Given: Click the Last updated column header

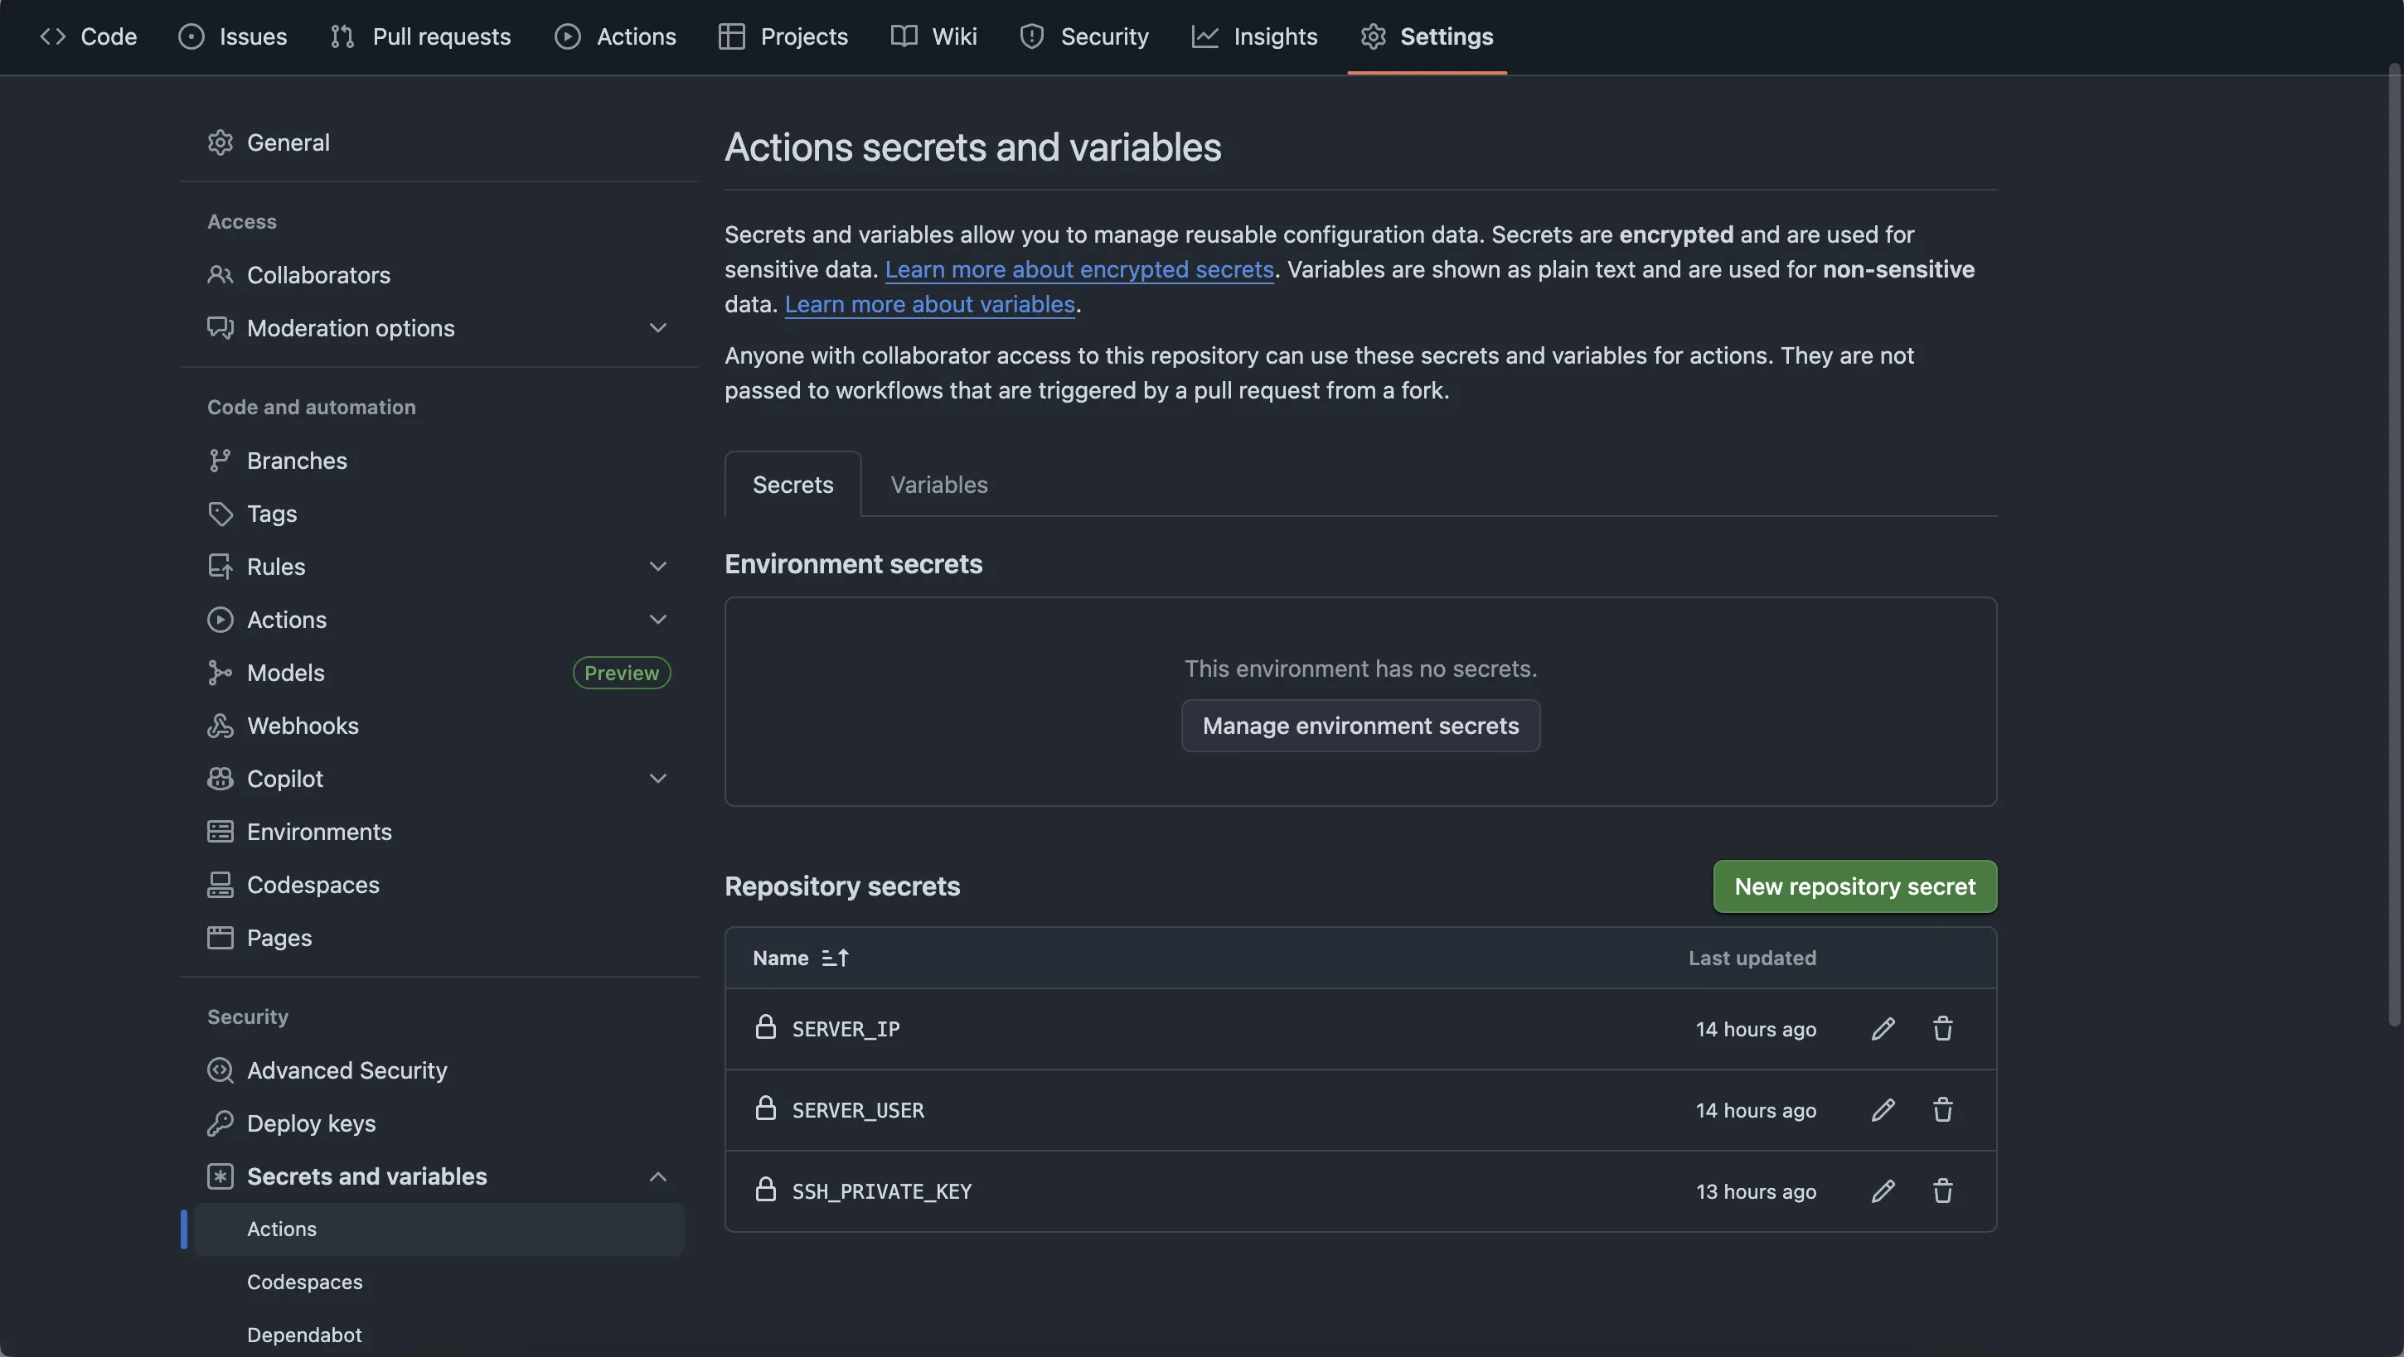Looking at the screenshot, I should click(x=1752, y=958).
